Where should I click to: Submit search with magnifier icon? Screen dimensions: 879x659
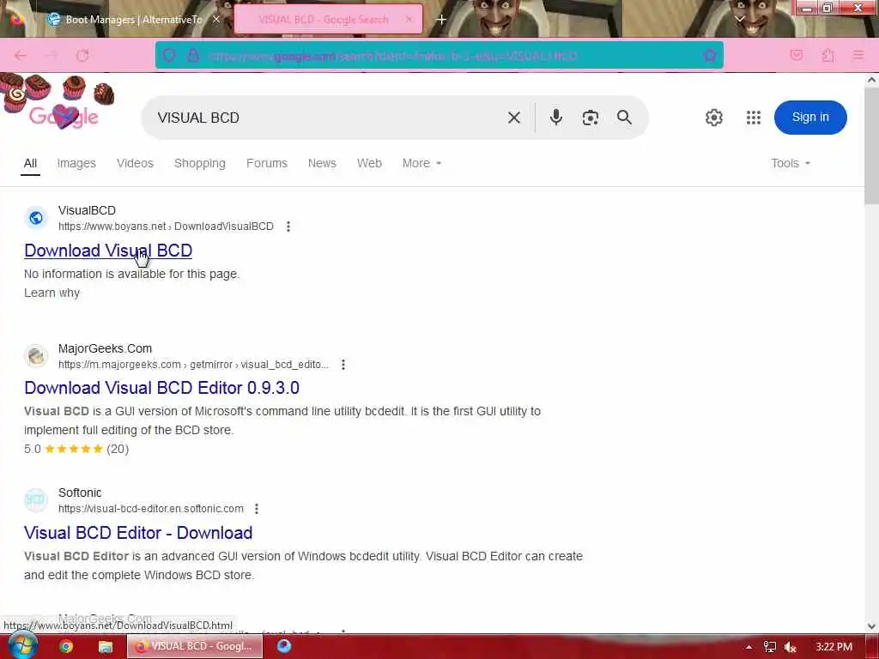coord(624,117)
